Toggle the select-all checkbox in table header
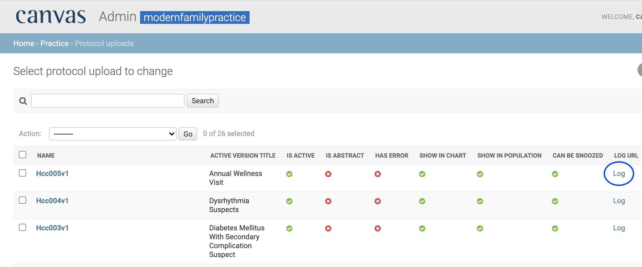The image size is (642, 267). (x=23, y=155)
